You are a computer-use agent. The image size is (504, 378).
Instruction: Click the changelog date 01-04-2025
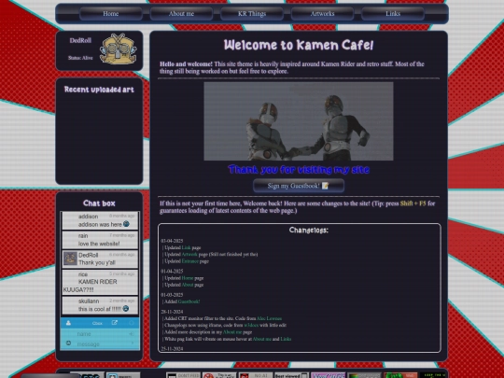(x=172, y=272)
